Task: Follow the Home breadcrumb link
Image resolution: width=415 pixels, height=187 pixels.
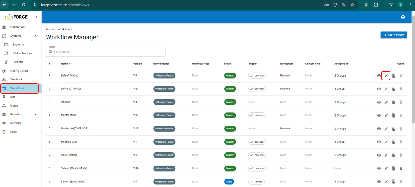Action: pyautogui.click(x=50, y=29)
